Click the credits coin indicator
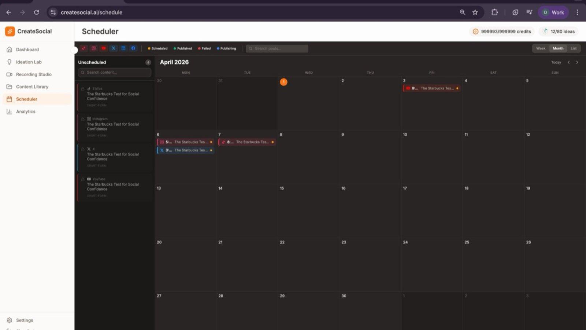 pos(475,31)
